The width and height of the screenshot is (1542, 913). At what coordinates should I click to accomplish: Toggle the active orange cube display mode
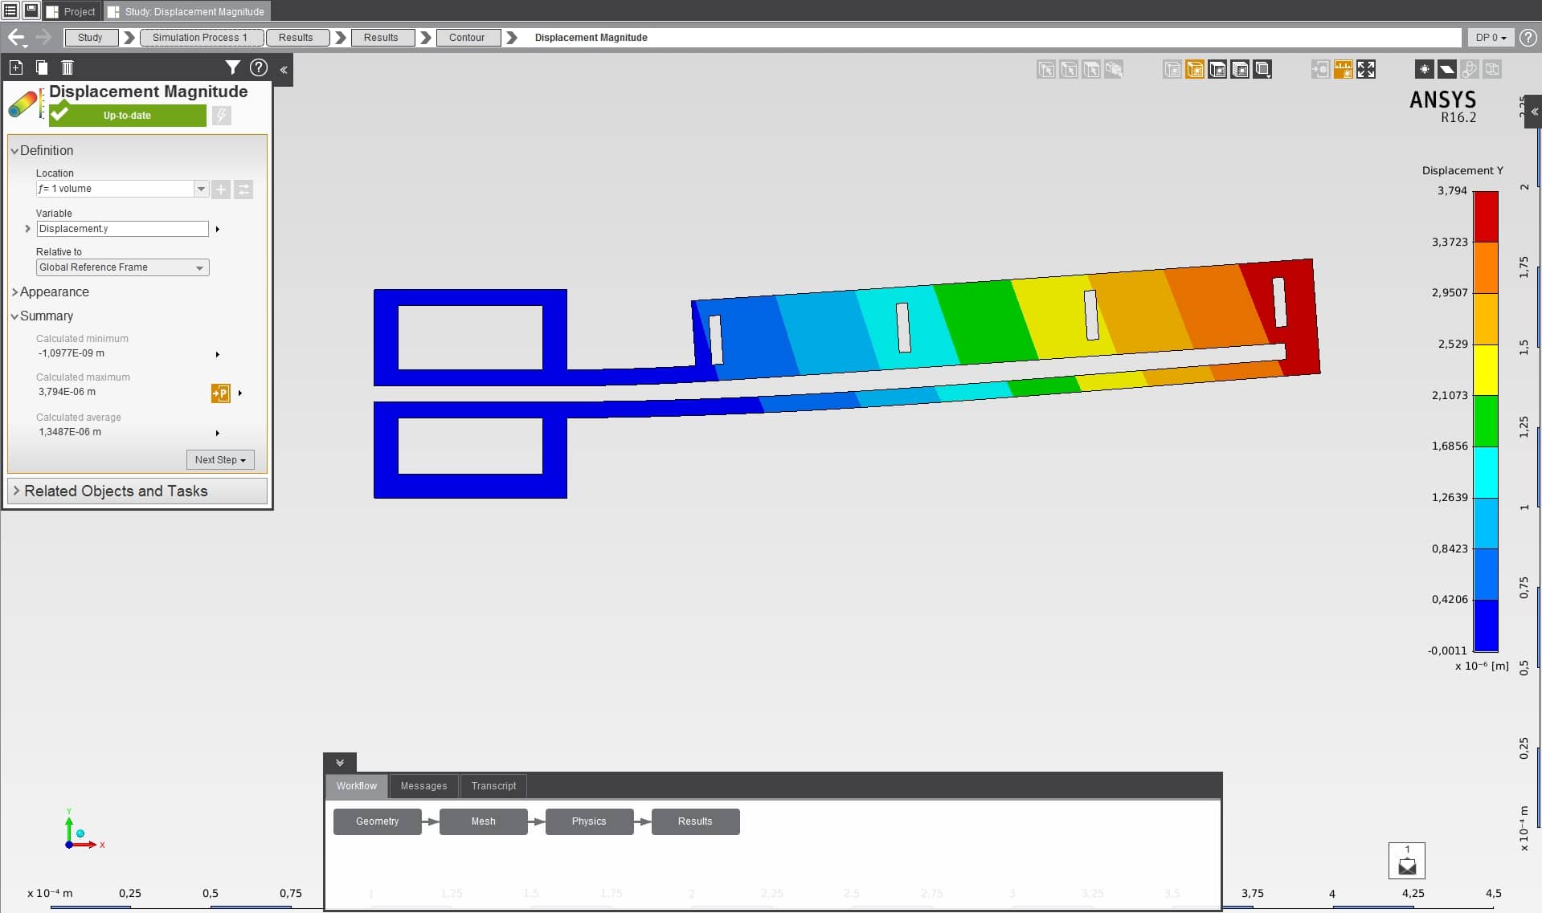pos(1195,70)
